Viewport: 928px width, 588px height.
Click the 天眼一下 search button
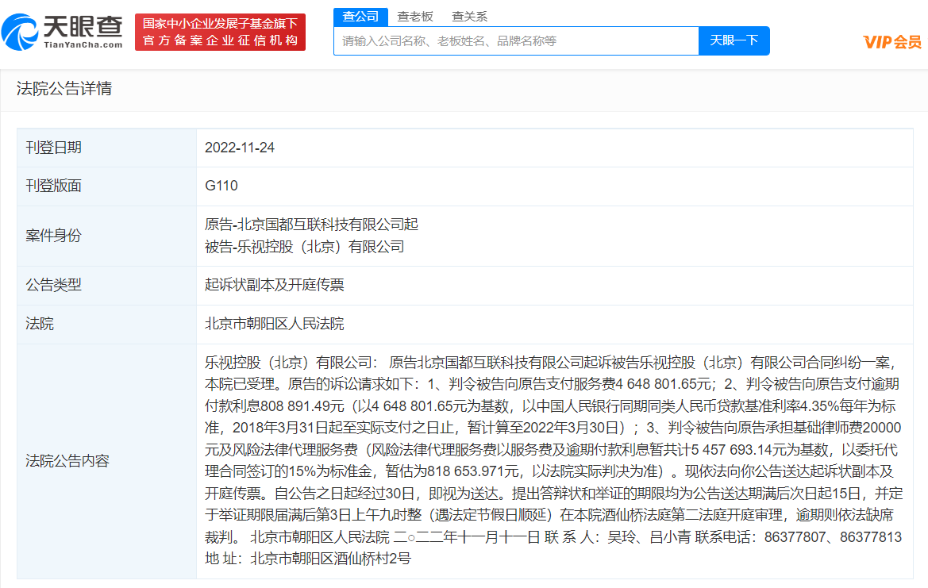coord(734,40)
